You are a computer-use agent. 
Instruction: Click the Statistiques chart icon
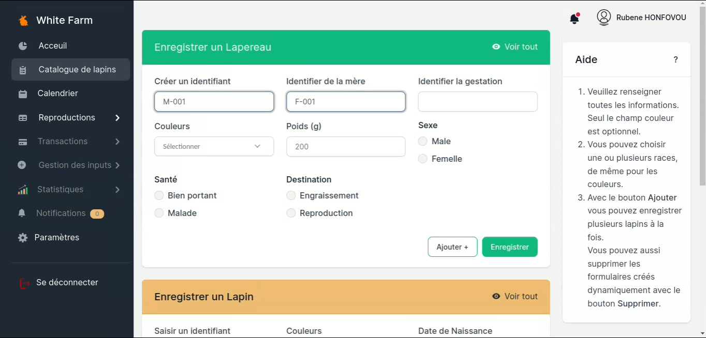(23, 190)
